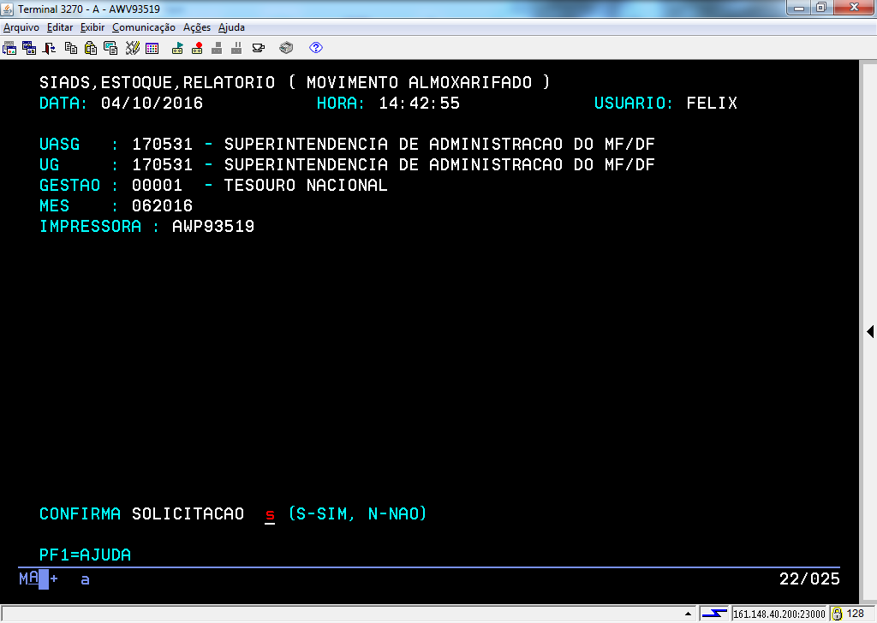Click the 128 encryption value in status bar
The width and height of the screenshot is (877, 623).
coord(856,614)
